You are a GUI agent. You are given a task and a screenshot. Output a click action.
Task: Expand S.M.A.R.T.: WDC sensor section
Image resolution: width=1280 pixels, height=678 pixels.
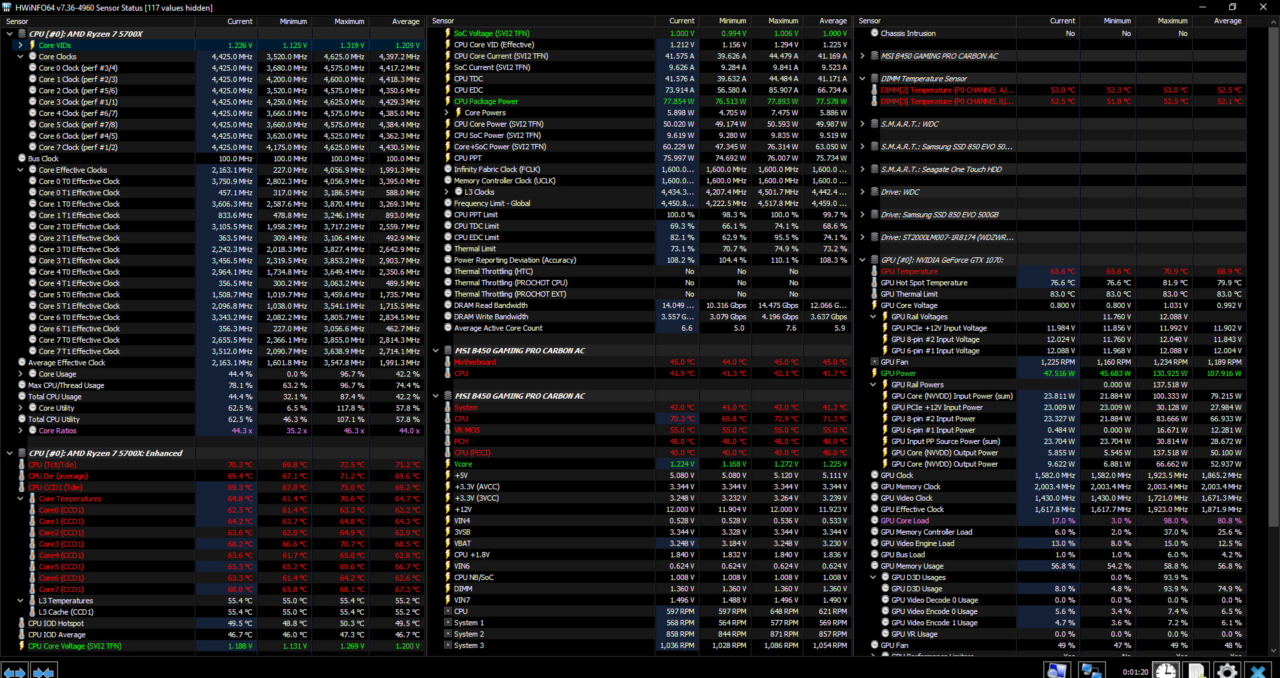(862, 124)
